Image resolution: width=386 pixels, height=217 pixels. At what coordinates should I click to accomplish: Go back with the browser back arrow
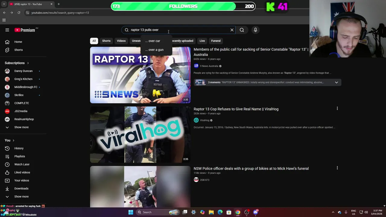tap(4, 13)
